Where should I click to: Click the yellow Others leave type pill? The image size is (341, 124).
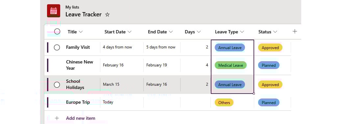(224, 103)
